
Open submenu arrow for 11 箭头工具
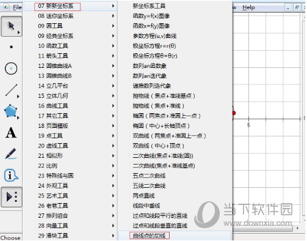click(x=113, y=56)
